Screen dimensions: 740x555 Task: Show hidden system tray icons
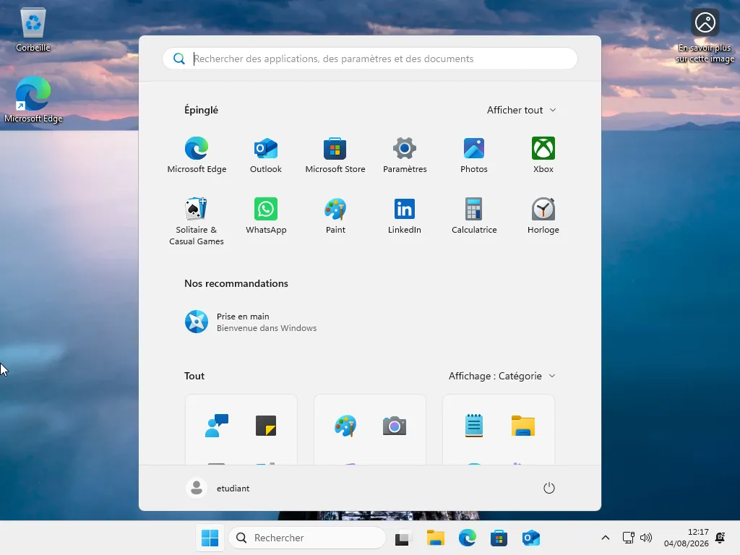click(x=606, y=538)
